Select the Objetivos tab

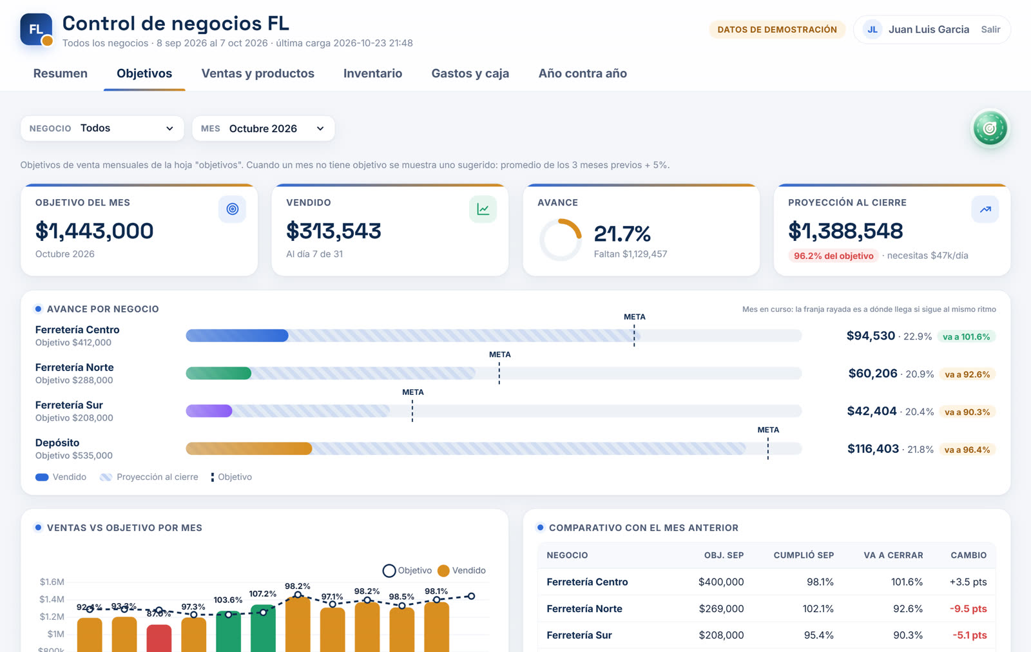pyautogui.click(x=144, y=73)
